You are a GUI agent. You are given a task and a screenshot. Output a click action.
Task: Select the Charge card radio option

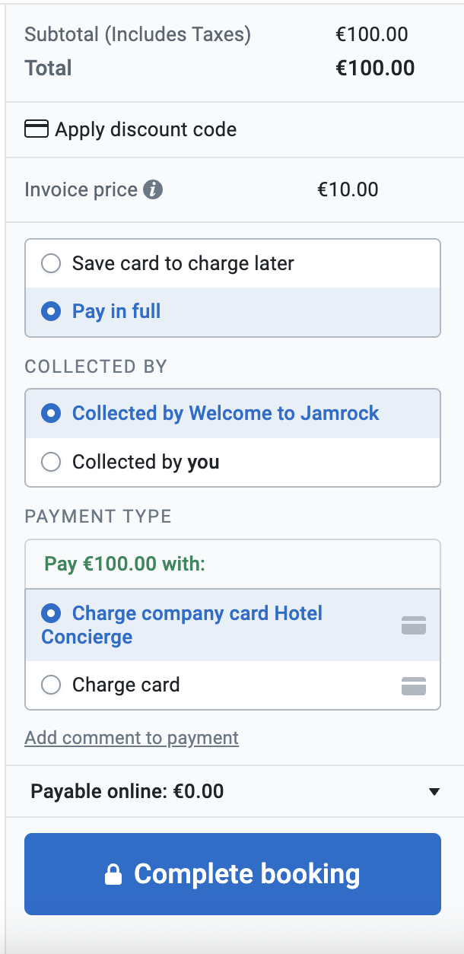pos(51,685)
